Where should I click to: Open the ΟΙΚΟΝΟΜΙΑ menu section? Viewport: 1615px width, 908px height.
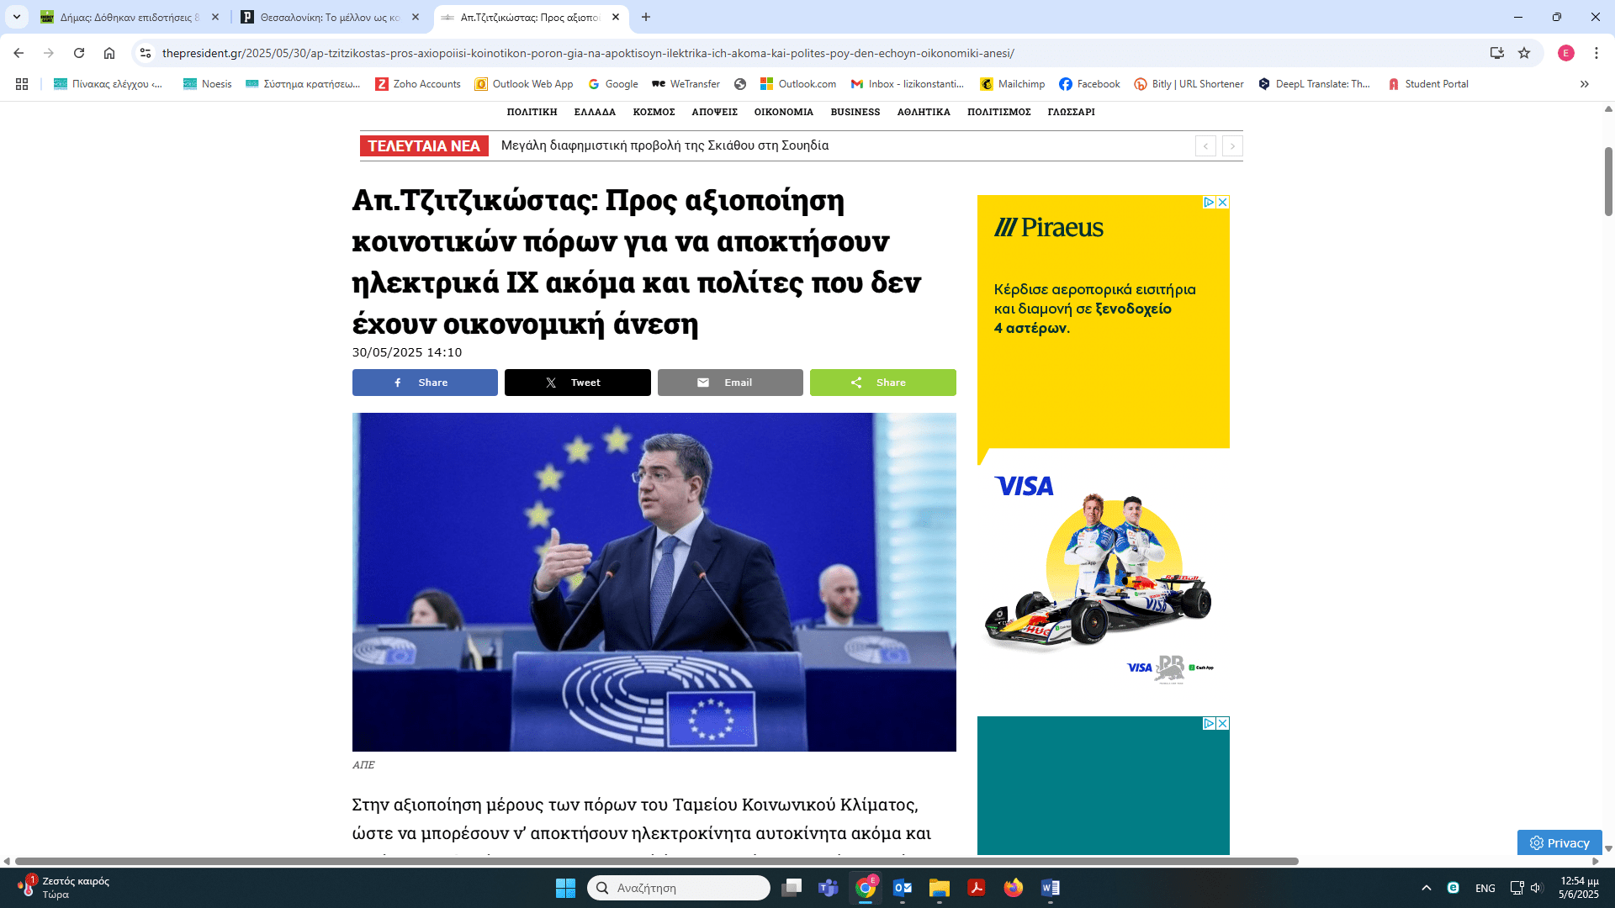(783, 112)
